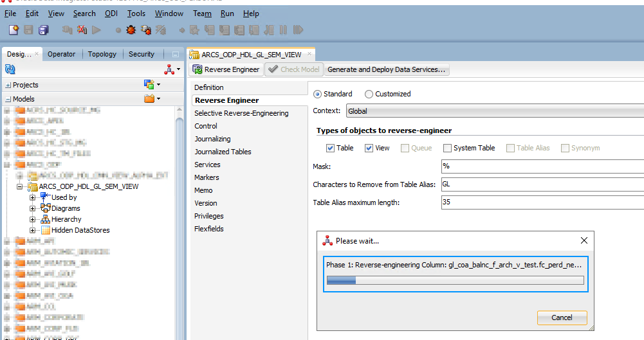
Task: Click the single-disk Save toolbar icon
Action: [x=28, y=30]
